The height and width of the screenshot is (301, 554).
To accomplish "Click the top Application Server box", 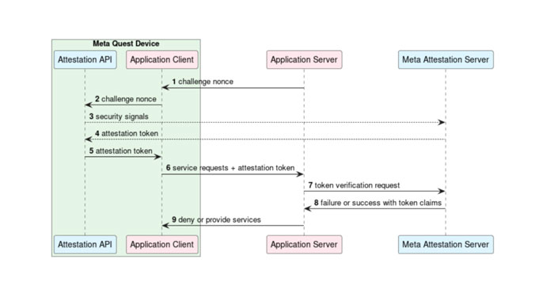I will coord(304,59).
